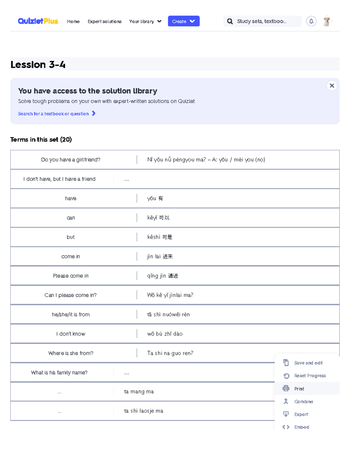The height and width of the screenshot is (453, 350).
Task: Click the Reset Progress circular arrow icon
Action: [x=286, y=375]
